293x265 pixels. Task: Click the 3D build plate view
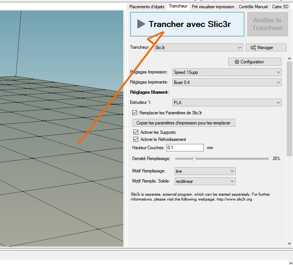coord(61,129)
